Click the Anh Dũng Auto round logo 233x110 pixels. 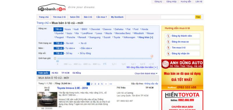click(165, 64)
